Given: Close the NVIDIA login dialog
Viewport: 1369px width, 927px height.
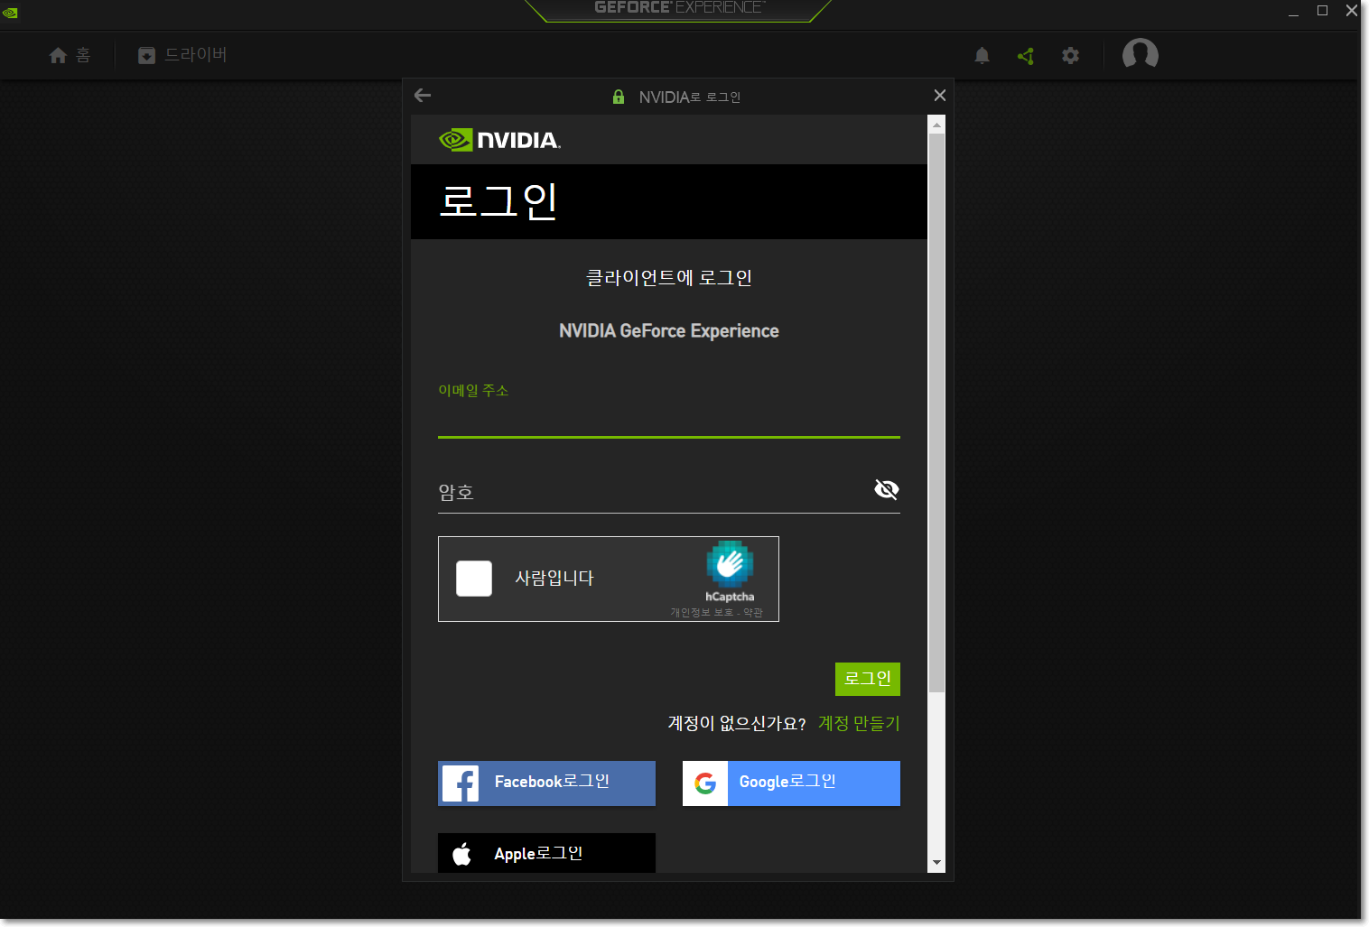Looking at the screenshot, I should pos(939,95).
